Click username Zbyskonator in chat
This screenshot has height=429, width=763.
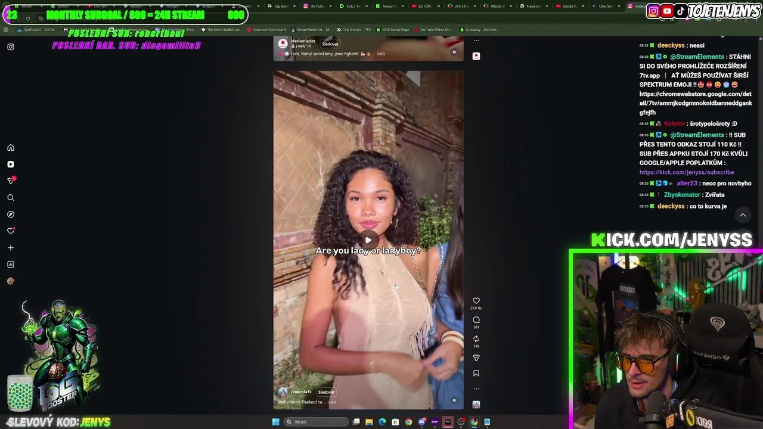point(682,195)
